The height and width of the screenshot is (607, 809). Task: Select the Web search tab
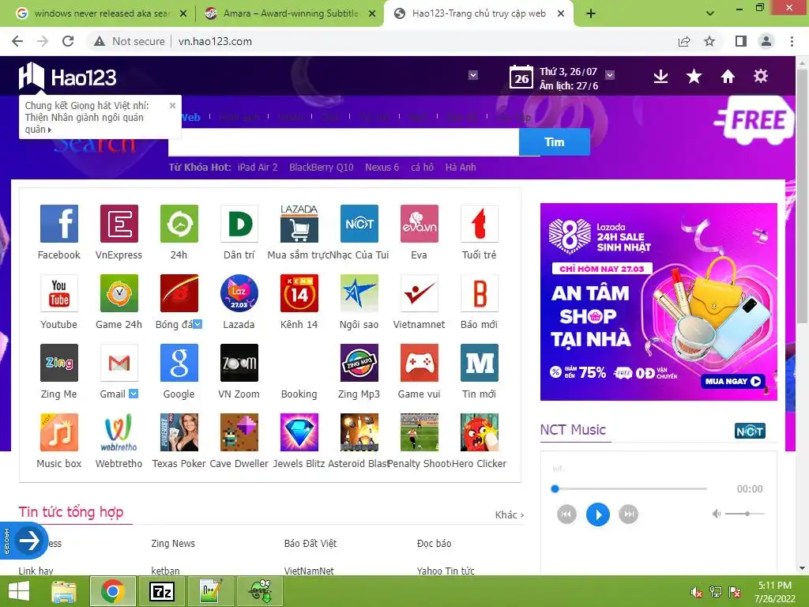pyautogui.click(x=191, y=118)
